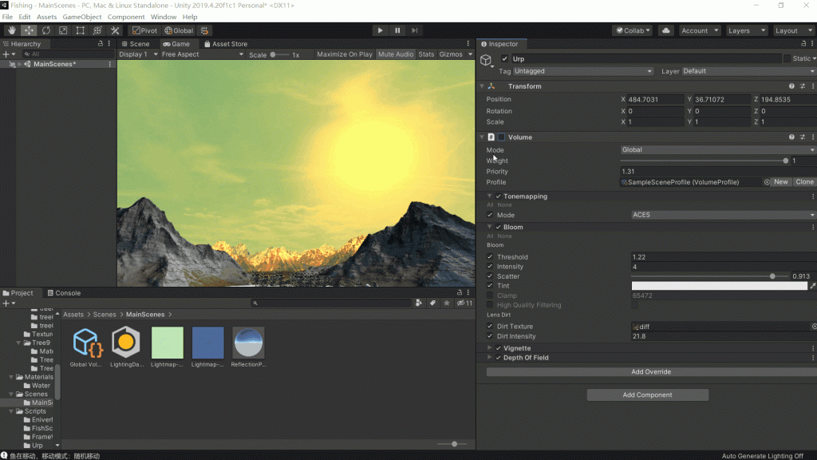The width and height of the screenshot is (817, 460).
Task: Uncheck the Dirt Intensity override
Action: tap(490, 336)
